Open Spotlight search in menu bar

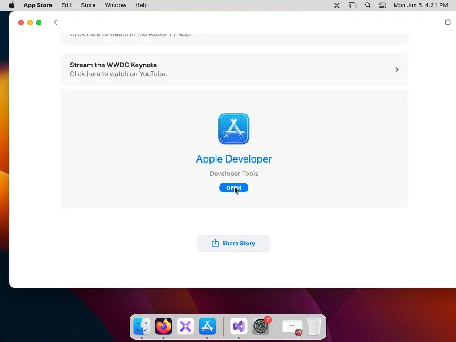click(367, 5)
